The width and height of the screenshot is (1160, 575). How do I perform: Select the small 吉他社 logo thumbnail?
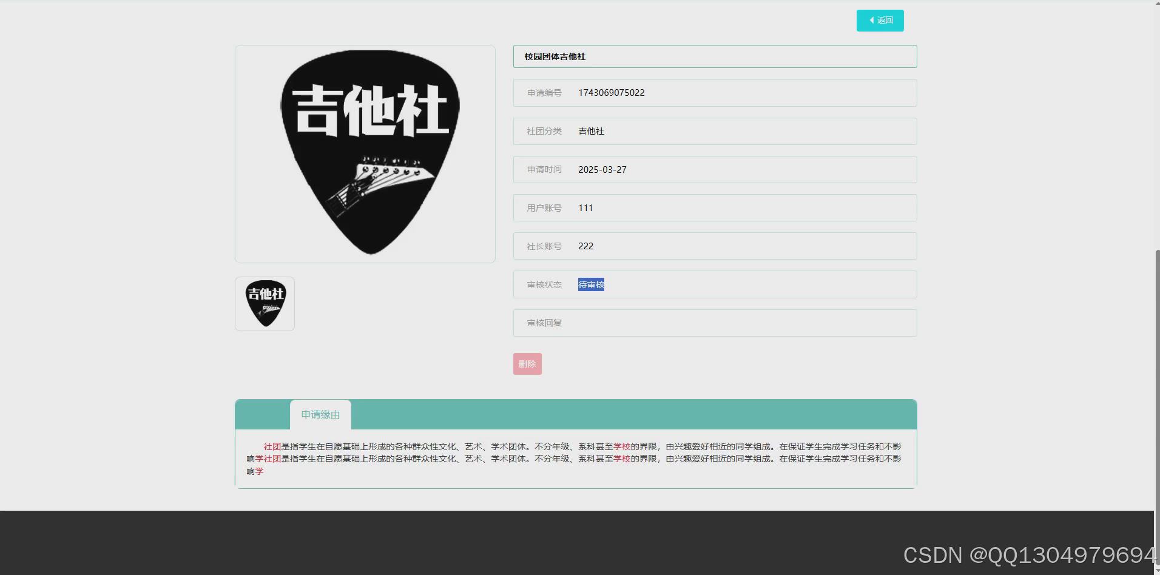(x=265, y=303)
